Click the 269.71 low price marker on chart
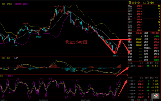 point(115,56)
